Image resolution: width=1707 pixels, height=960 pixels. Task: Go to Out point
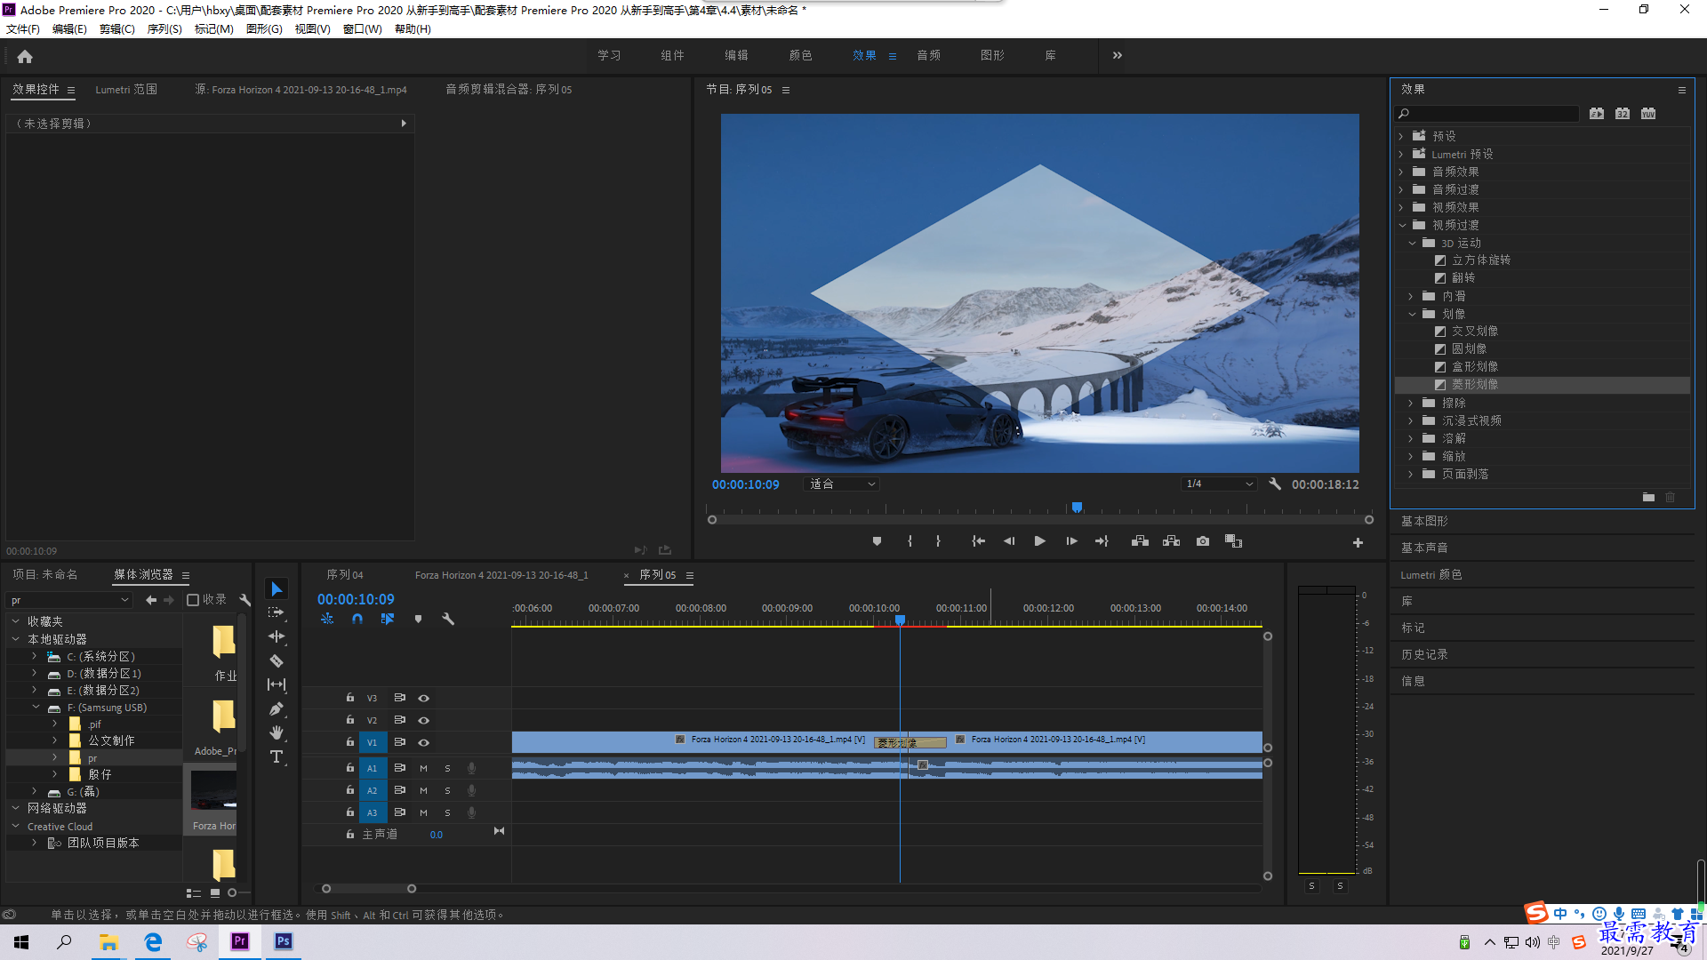1102,541
